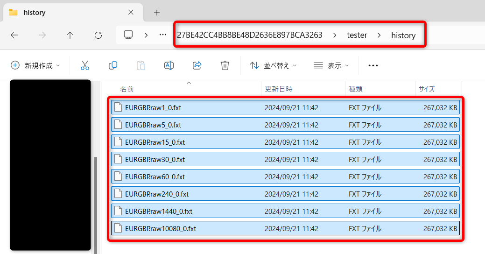Image resolution: width=485 pixels, height=254 pixels.
Task: Select file EURGBP.raw1440_0.fxt
Action: tap(285, 212)
